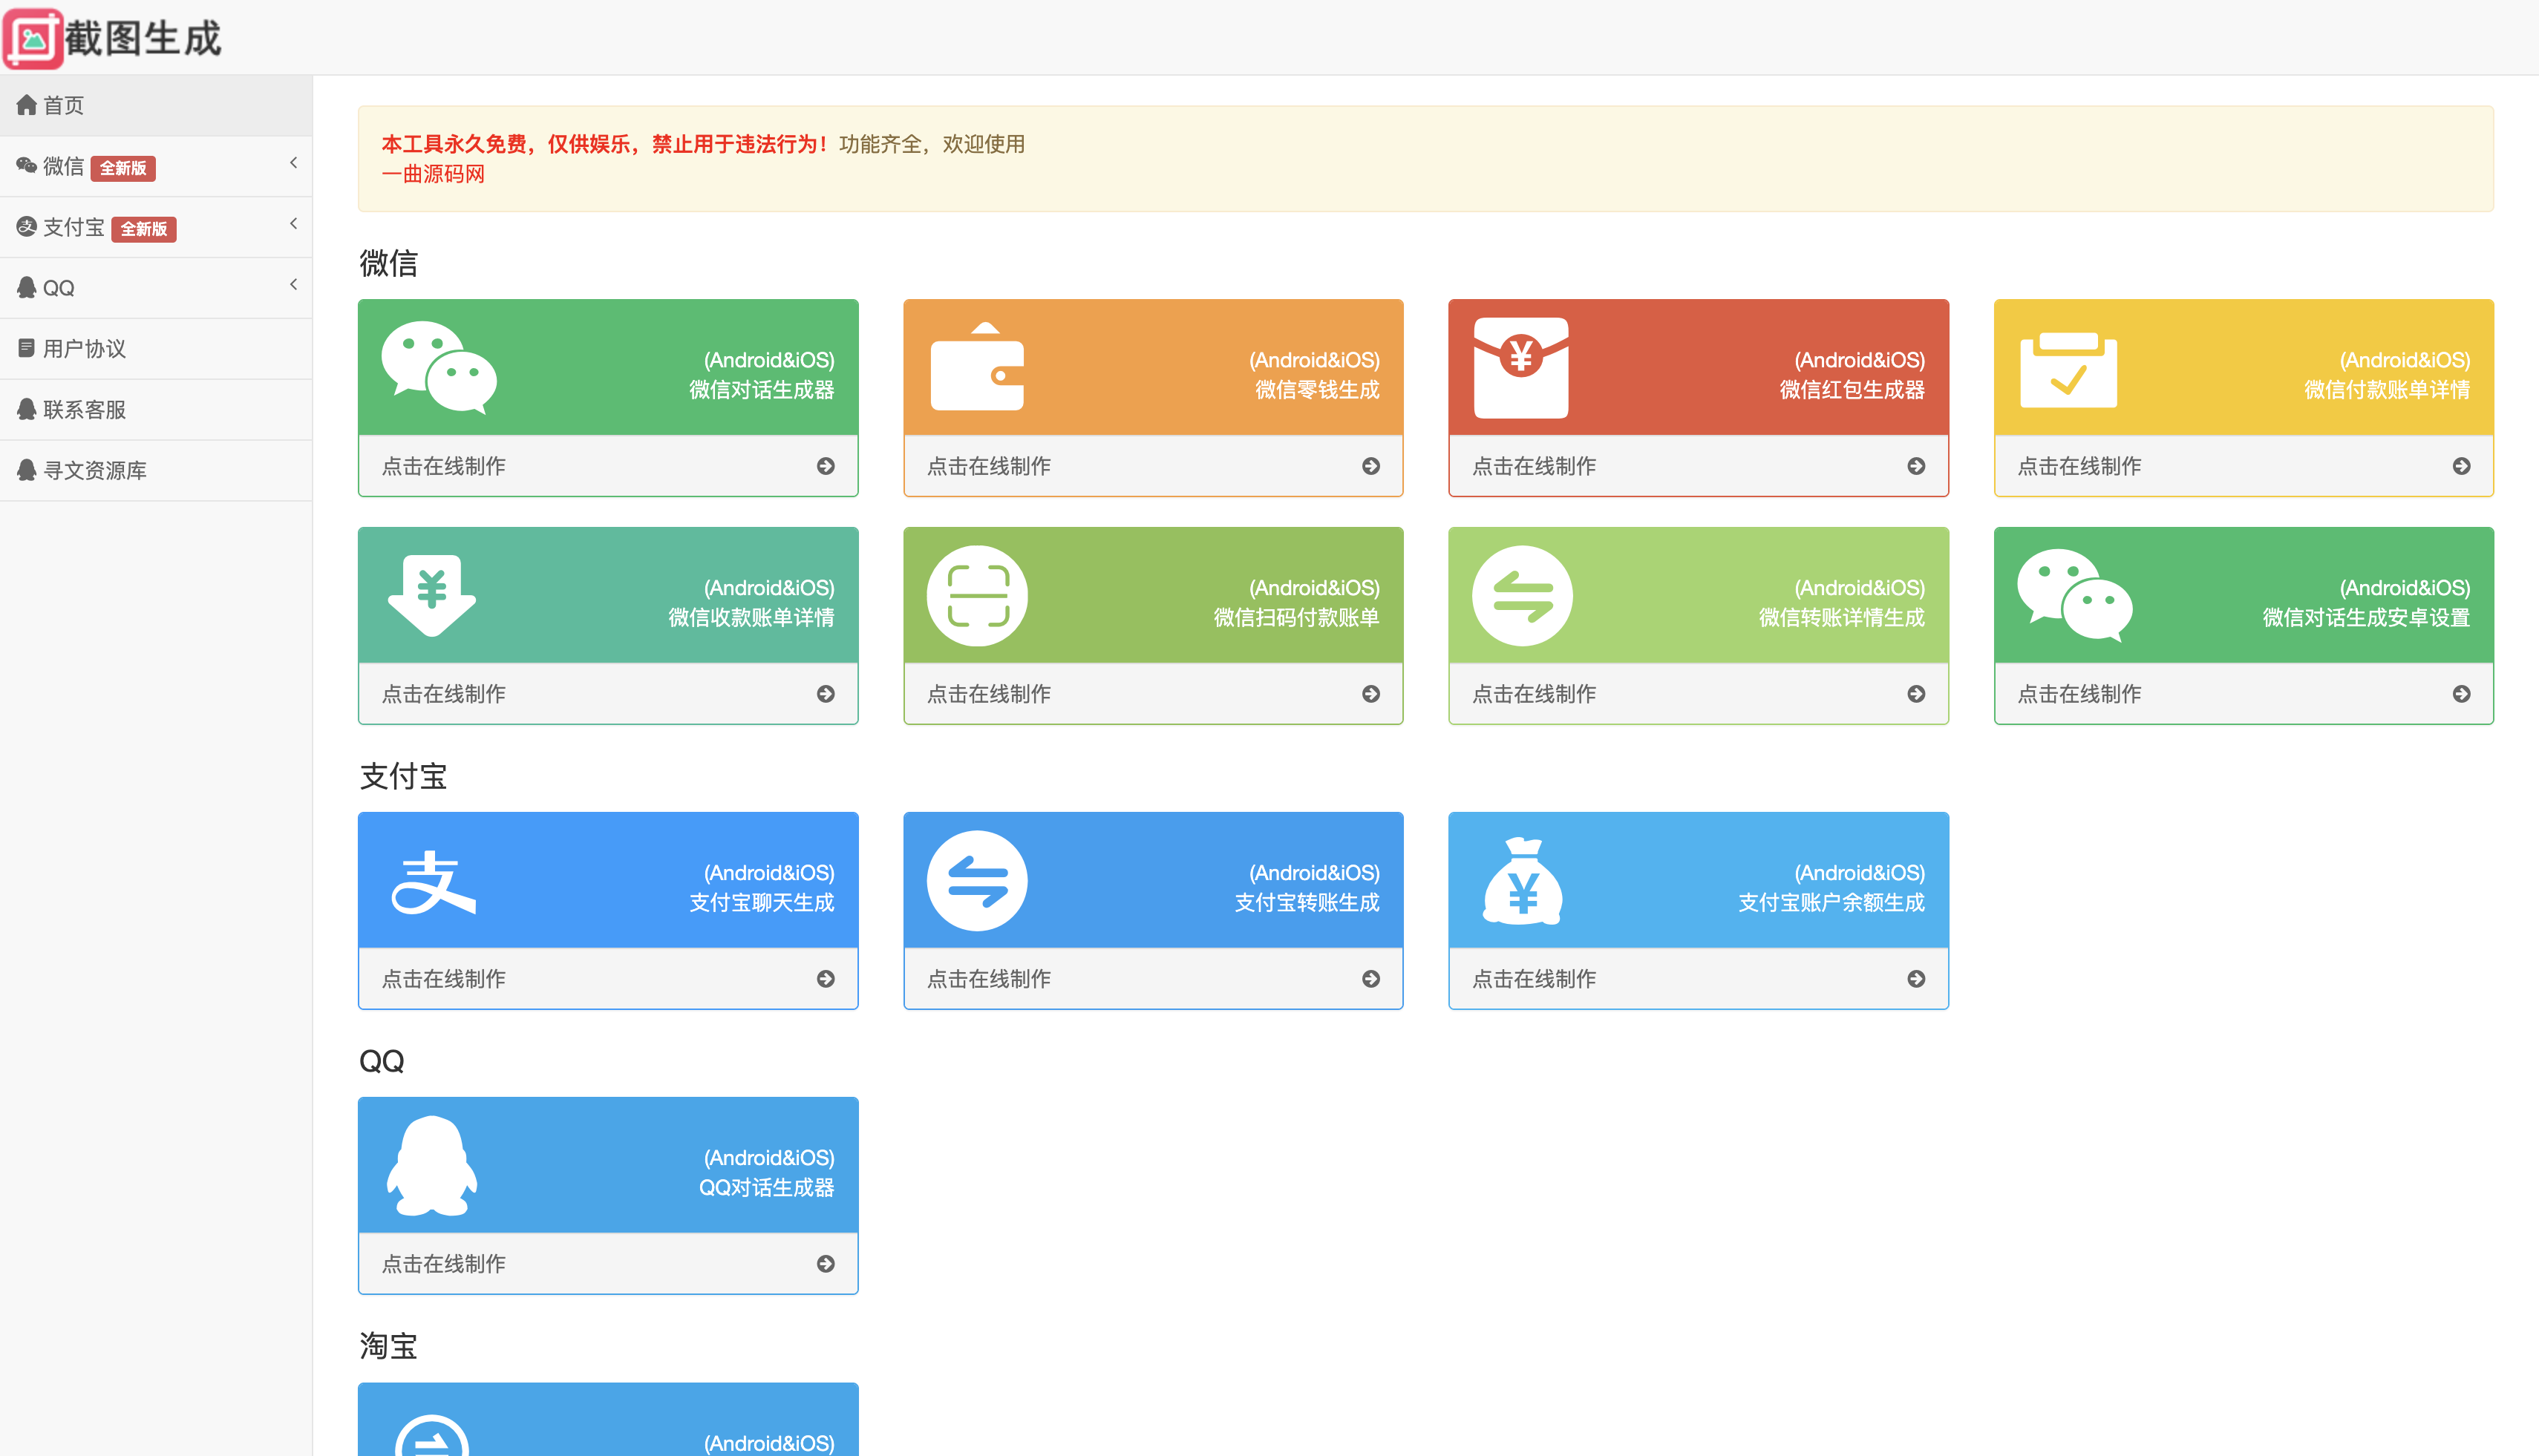The image size is (2539, 1456).
Task: Click 点击在线制作 under 支付宝聊天生成
Action: (x=444, y=979)
